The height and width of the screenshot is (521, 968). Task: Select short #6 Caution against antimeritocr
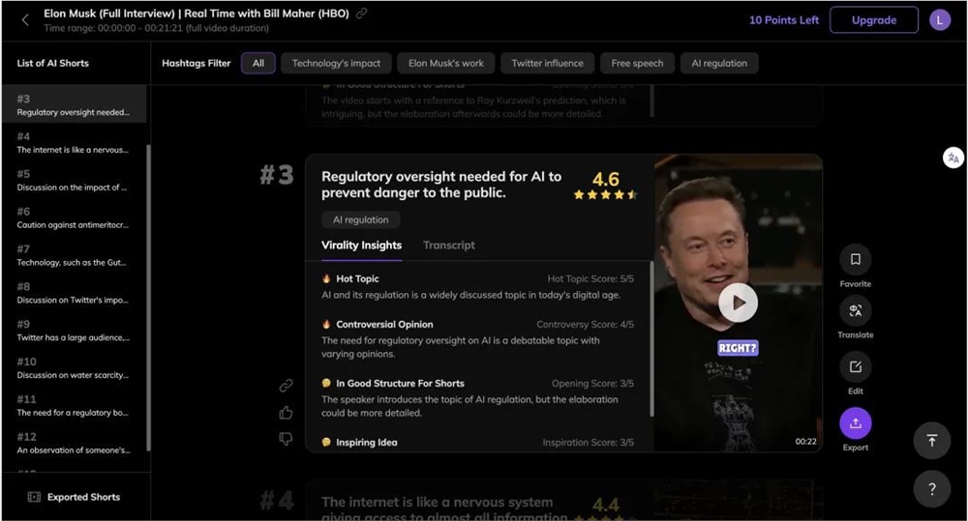coord(75,217)
